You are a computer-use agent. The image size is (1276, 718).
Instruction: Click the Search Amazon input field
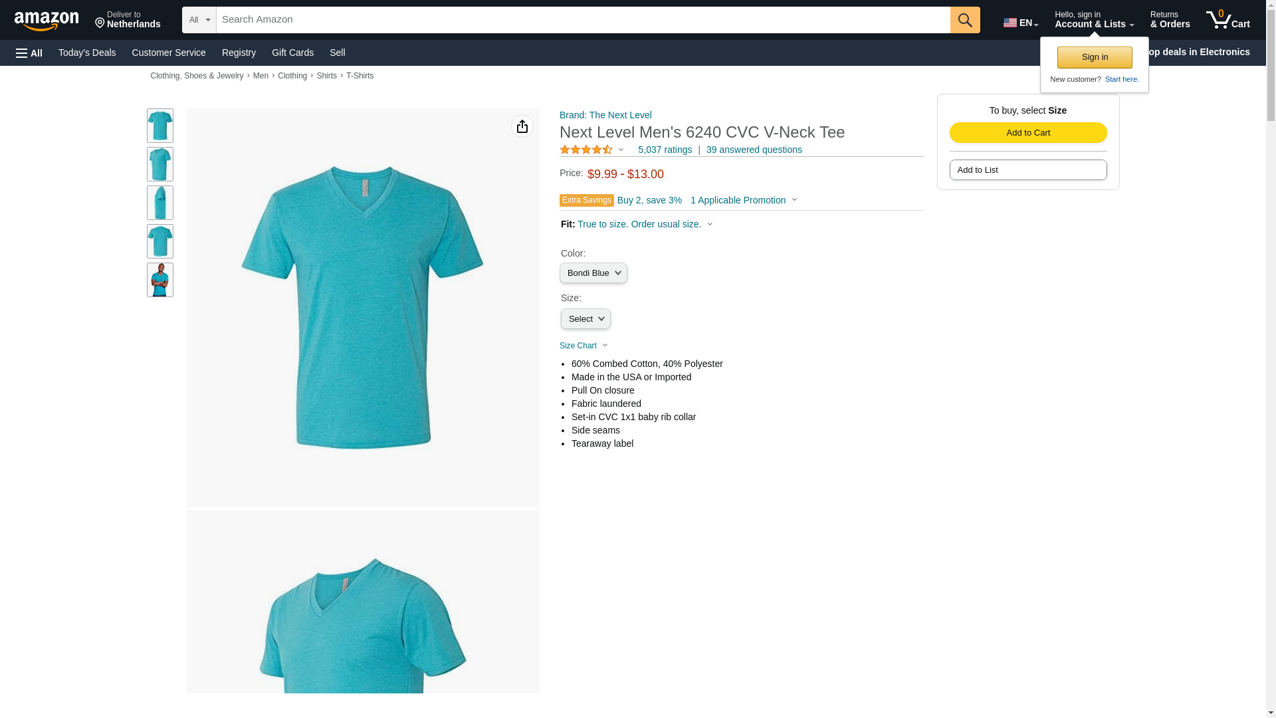(x=583, y=20)
